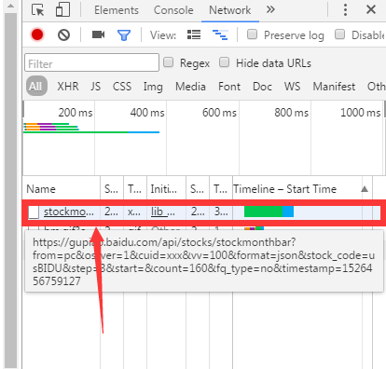Filter requests by Doc
386x369 pixels.
(x=262, y=87)
